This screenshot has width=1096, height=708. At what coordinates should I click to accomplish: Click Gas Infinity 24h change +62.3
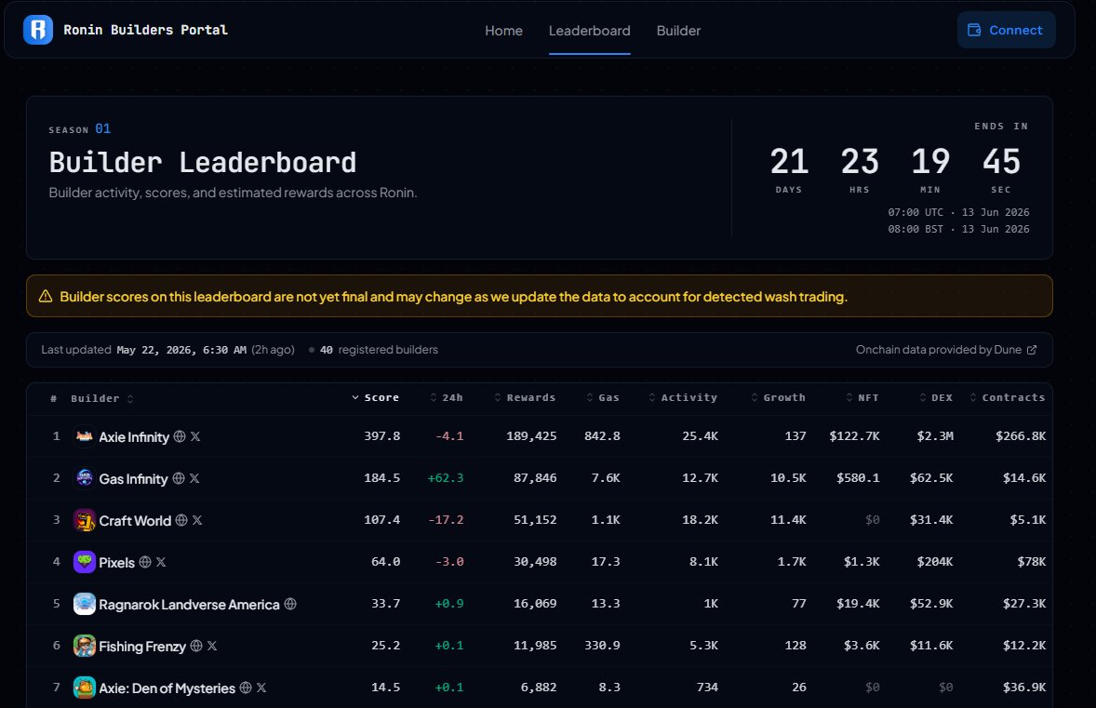pos(446,478)
